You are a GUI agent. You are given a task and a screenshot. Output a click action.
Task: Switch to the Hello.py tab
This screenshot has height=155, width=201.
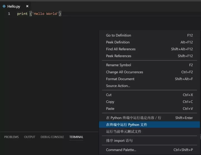pos(14,6)
